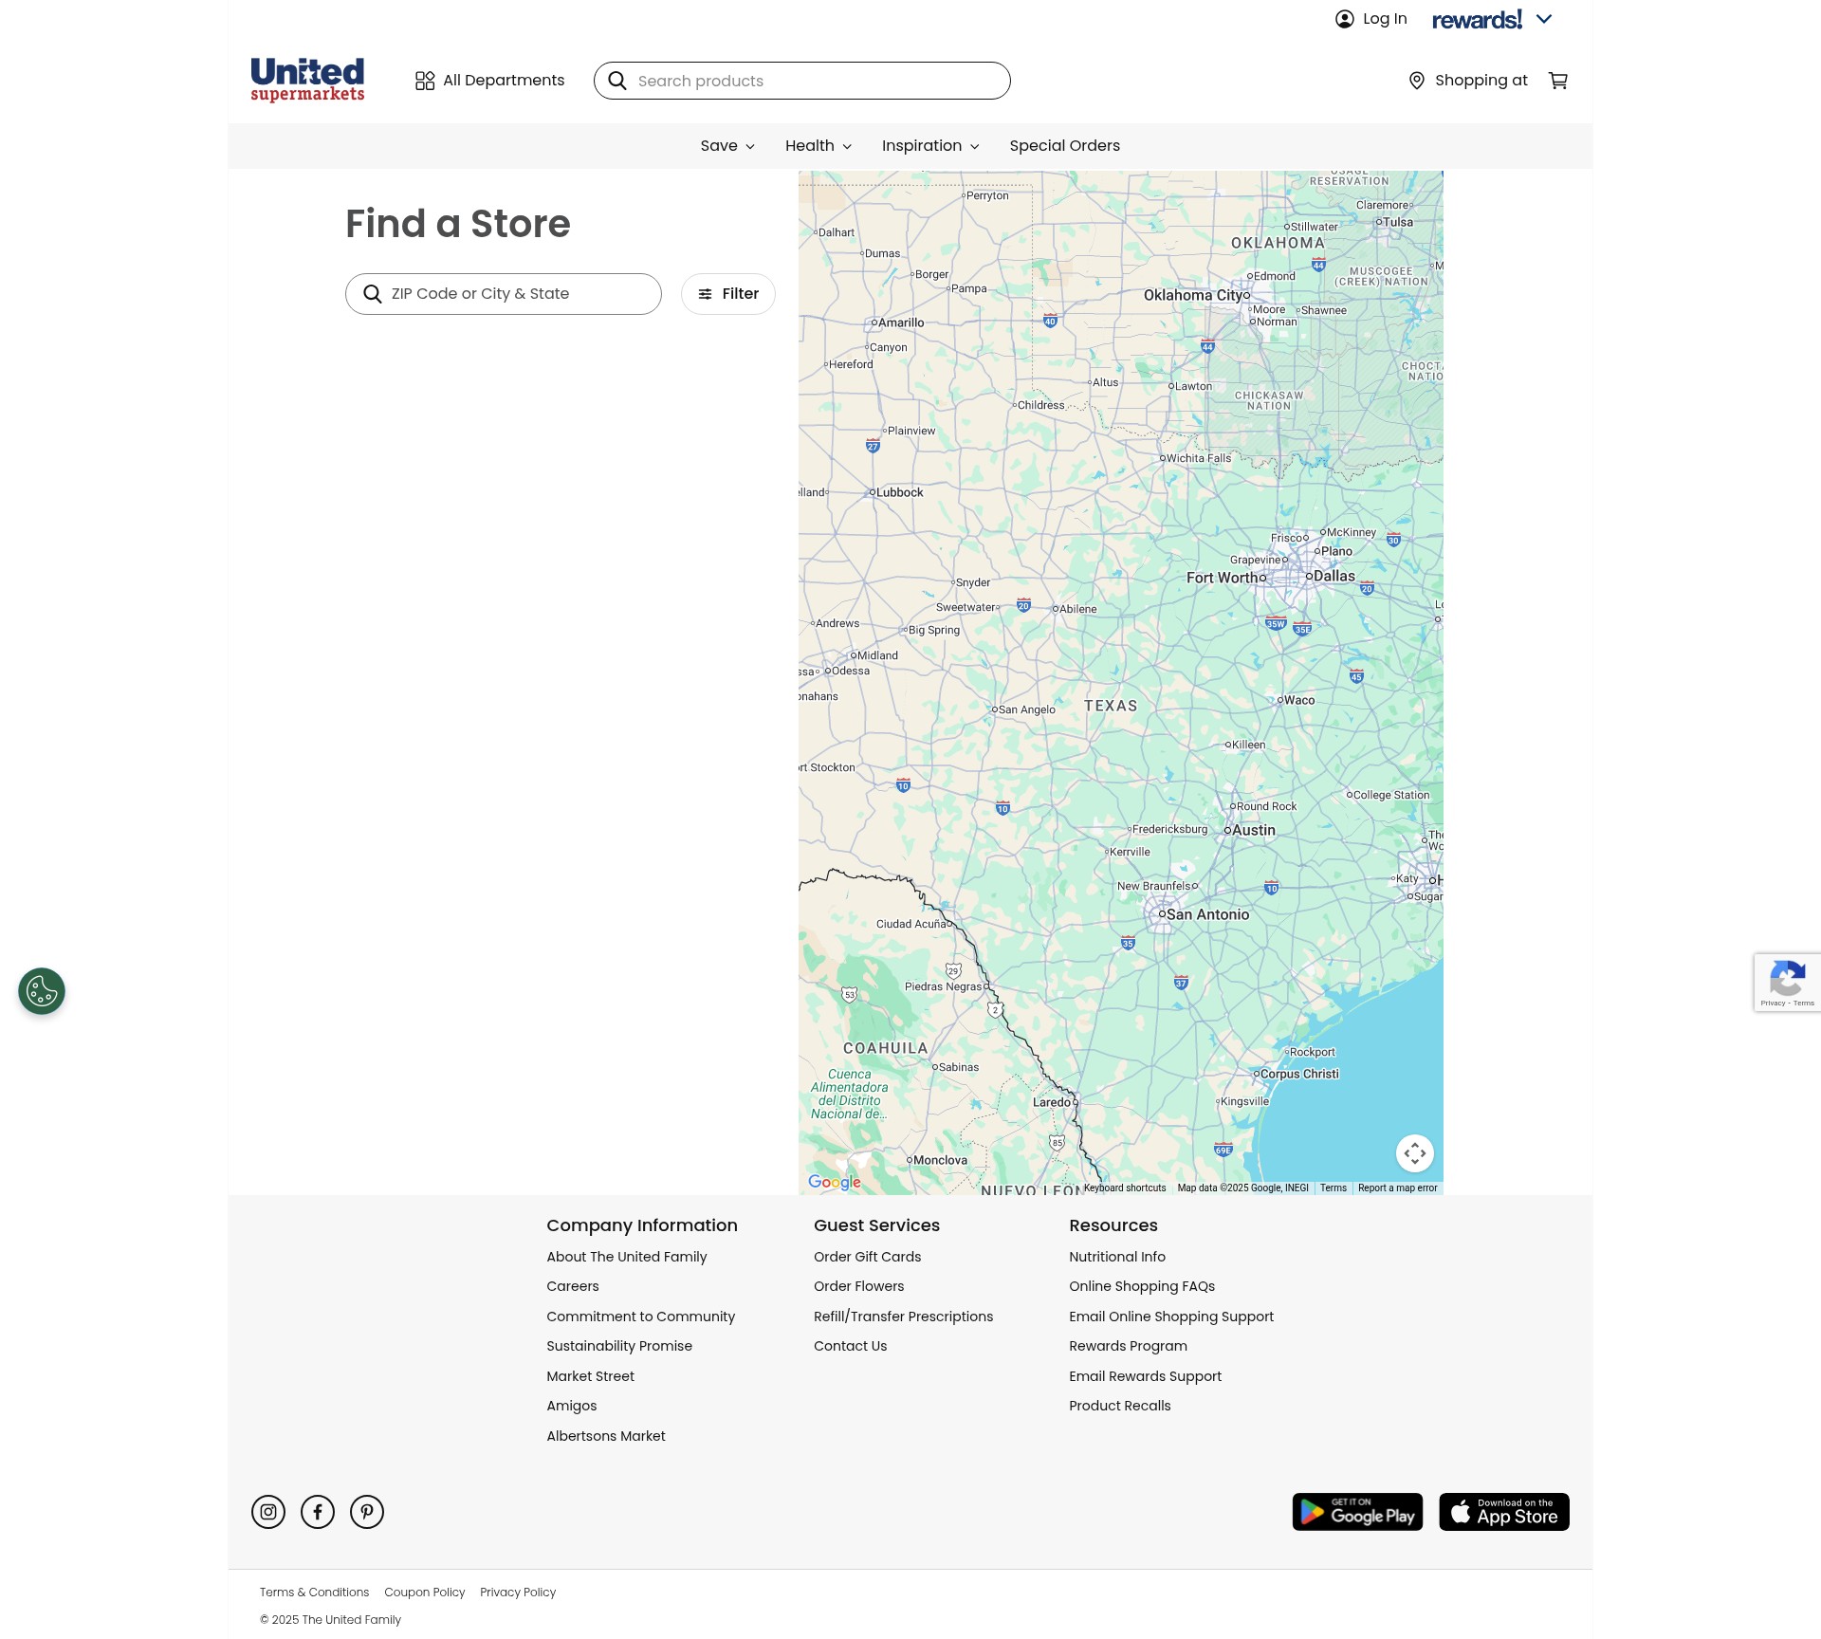
Task: Expand the Health menu
Action: 819,146
